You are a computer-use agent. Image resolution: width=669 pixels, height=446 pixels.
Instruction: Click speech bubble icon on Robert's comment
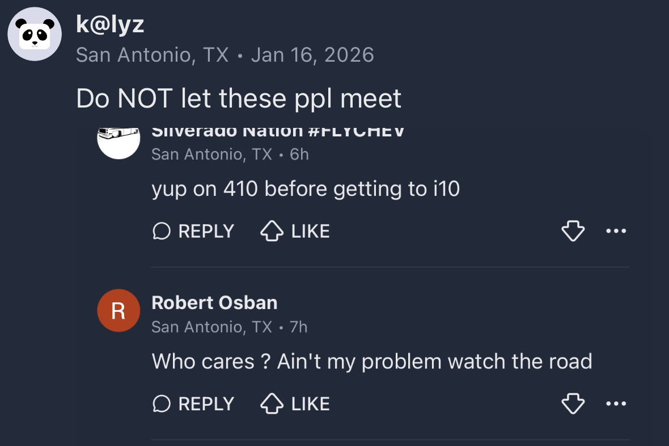[162, 404]
